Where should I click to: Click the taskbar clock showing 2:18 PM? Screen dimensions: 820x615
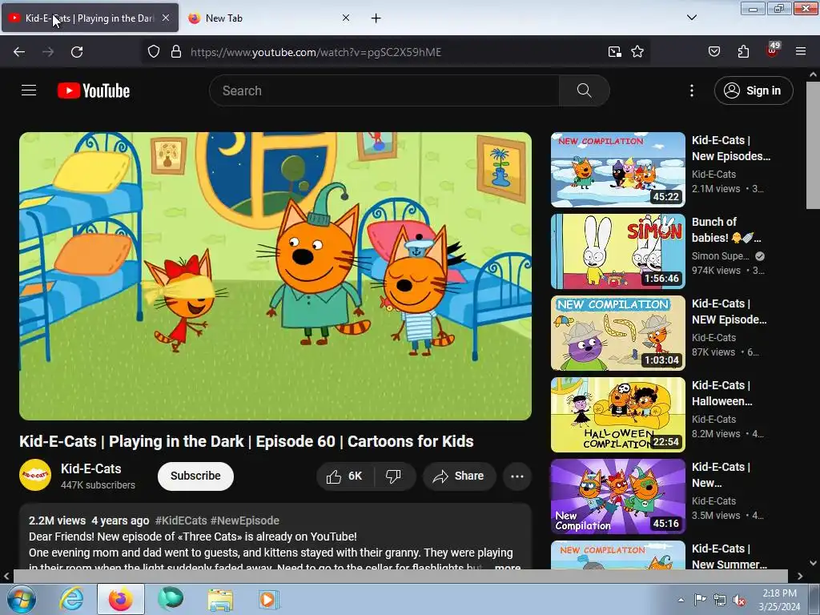pos(779,599)
